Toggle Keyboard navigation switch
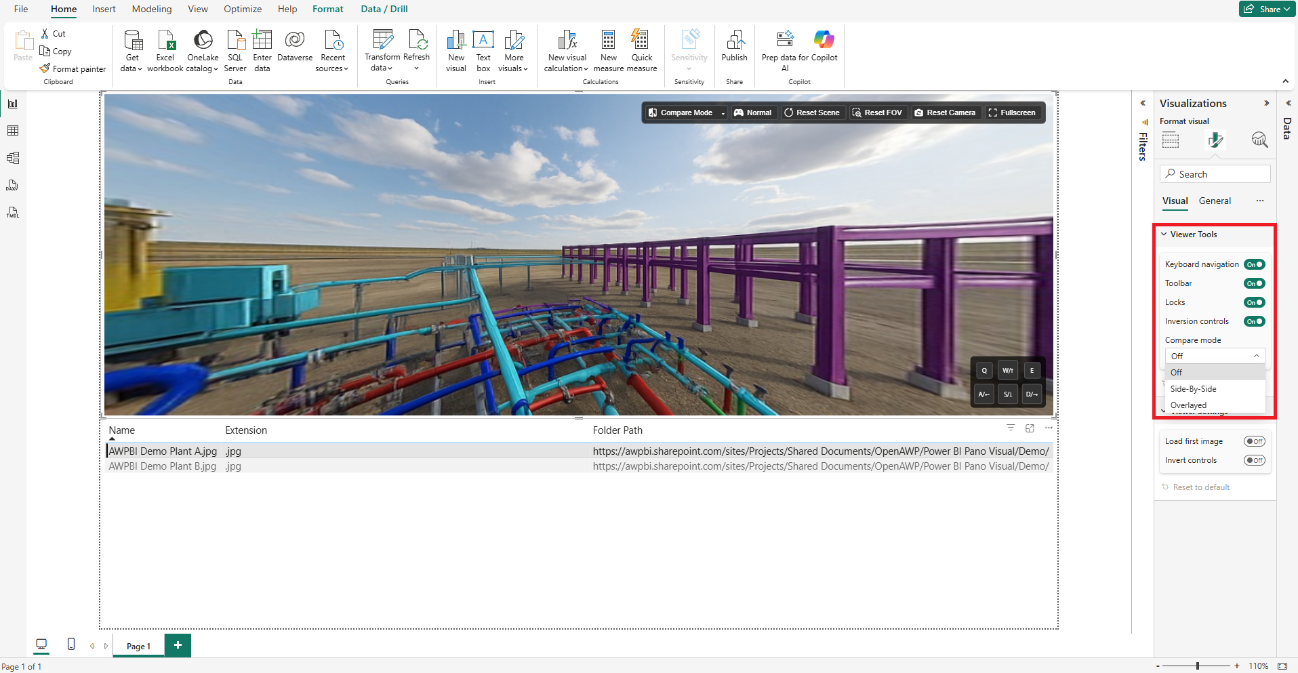Screen dimensions: 1298x673 [1254, 264]
